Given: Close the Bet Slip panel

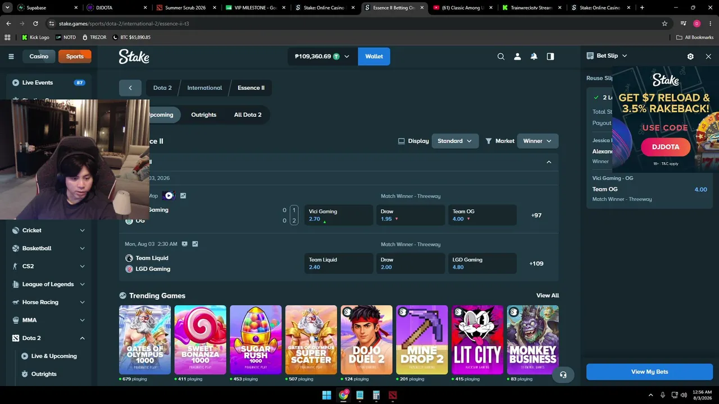Looking at the screenshot, I should 708,56.
